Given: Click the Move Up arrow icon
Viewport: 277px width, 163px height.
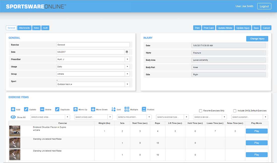Looking at the screenshot, I should [76, 110].
